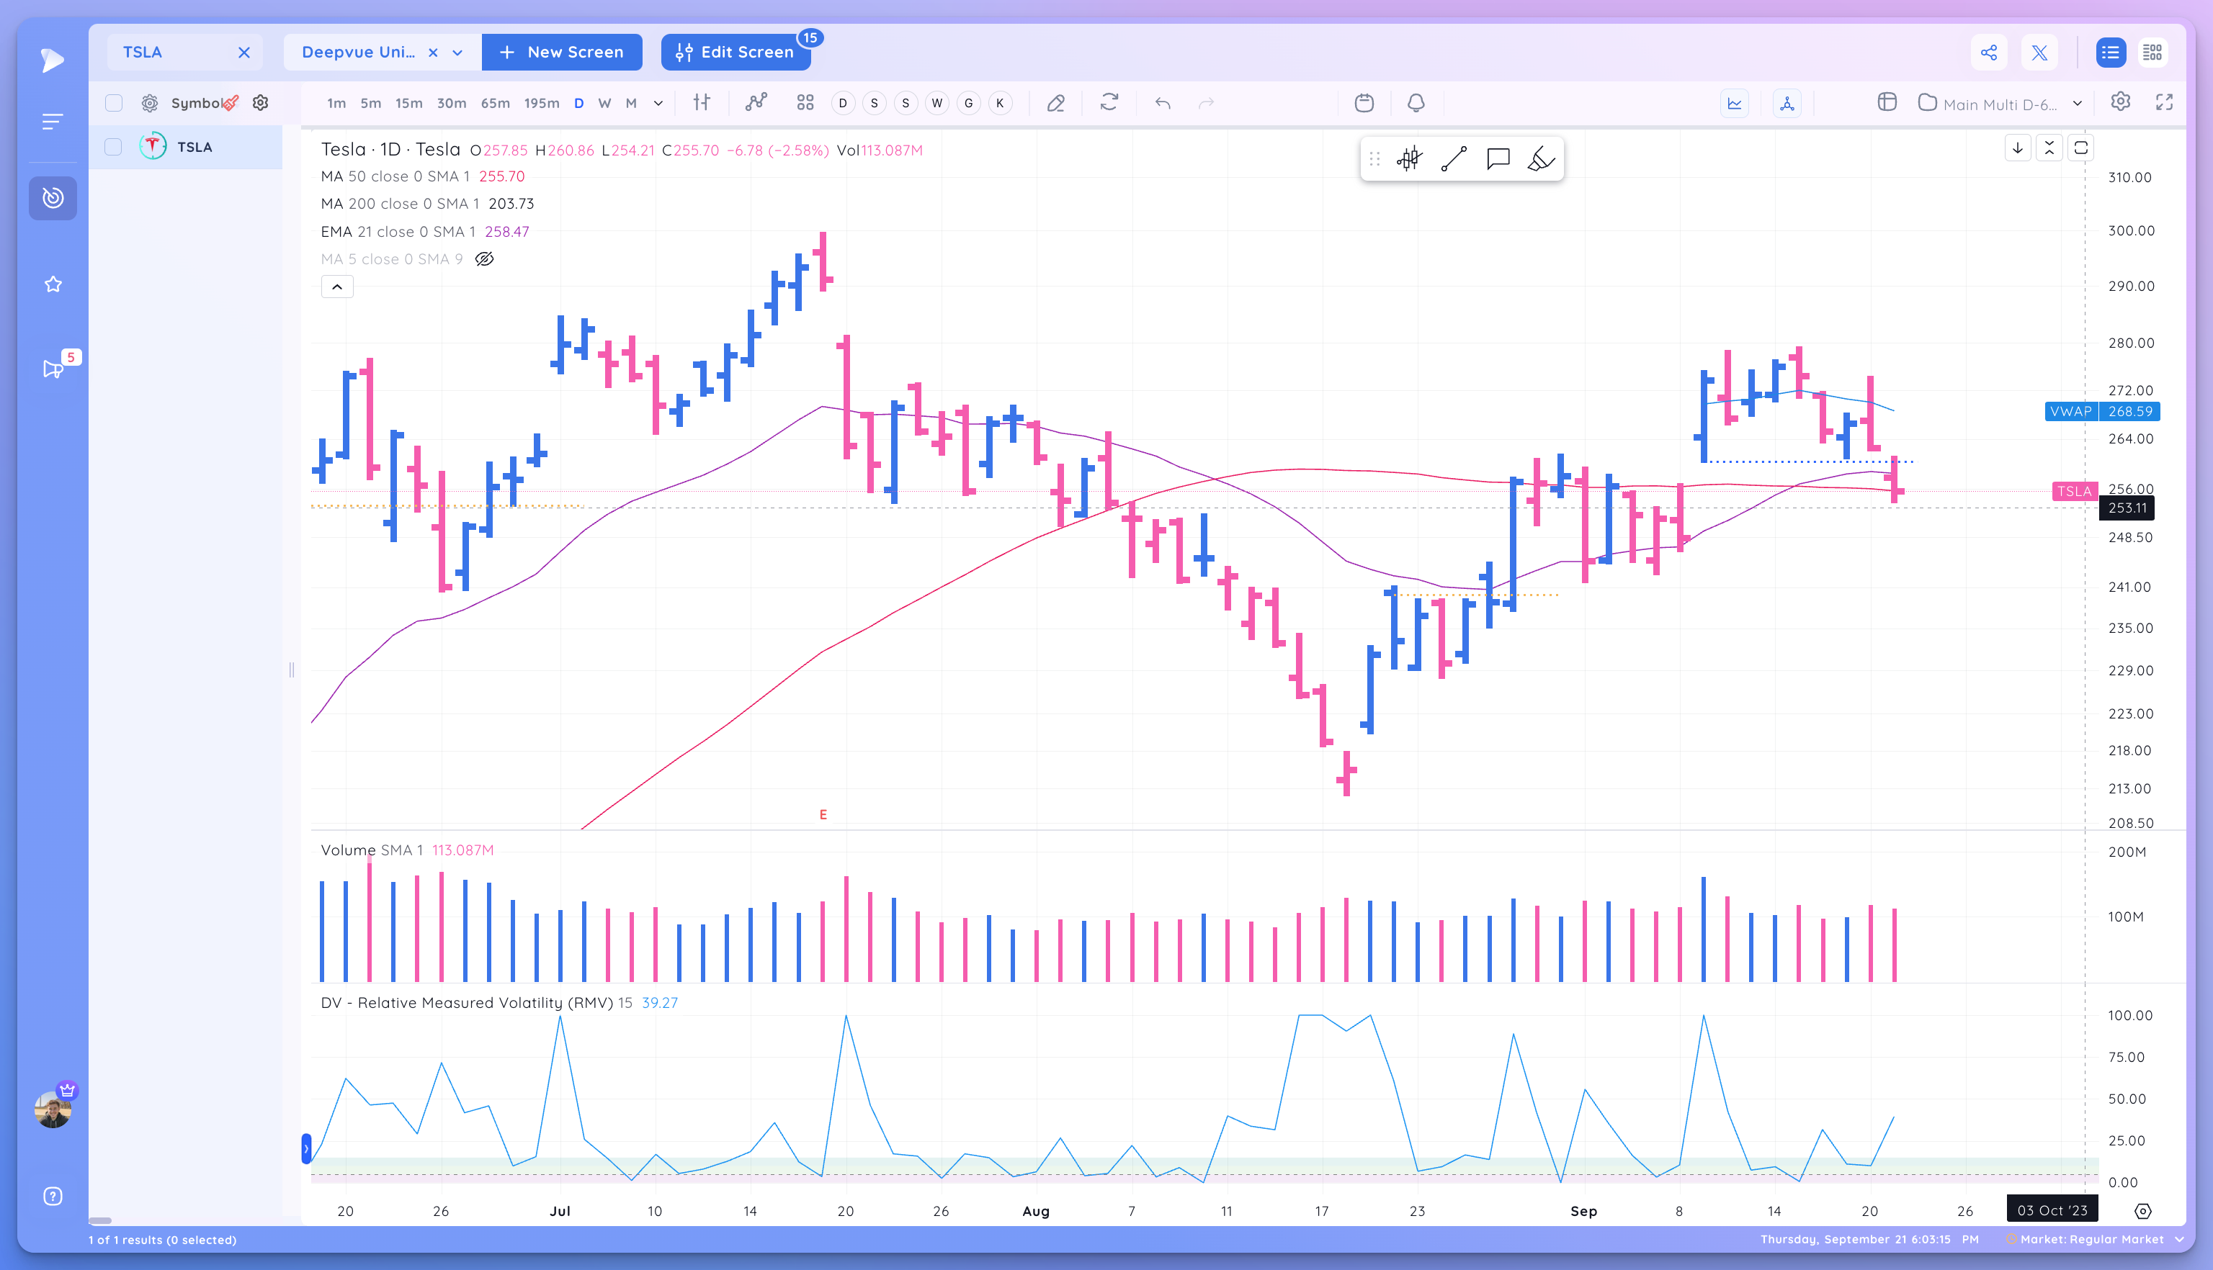
Task: Click the New Screen button
Action: coord(562,53)
